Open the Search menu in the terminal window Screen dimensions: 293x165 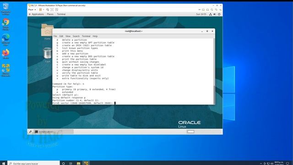click(x=76, y=36)
